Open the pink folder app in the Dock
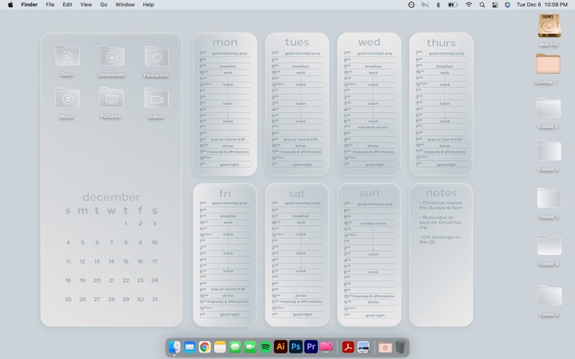Image resolution: width=575 pixels, height=359 pixels. (x=326, y=347)
